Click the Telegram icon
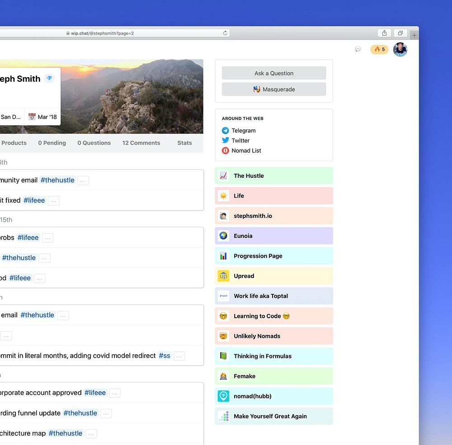 226,131
